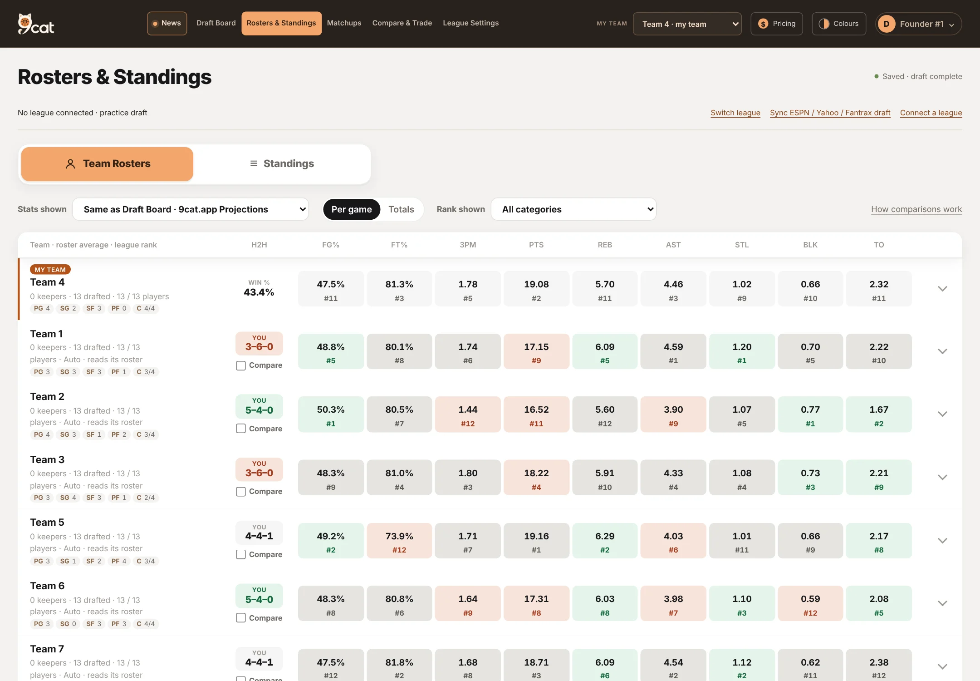Image resolution: width=980 pixels, height=681 pixels.
Task: Switch stats view to Totals
Action: tap(401, 209)
